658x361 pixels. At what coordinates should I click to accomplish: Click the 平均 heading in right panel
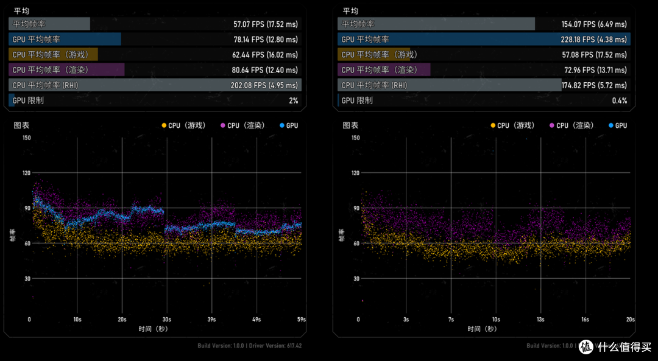(x=350, y=11)
